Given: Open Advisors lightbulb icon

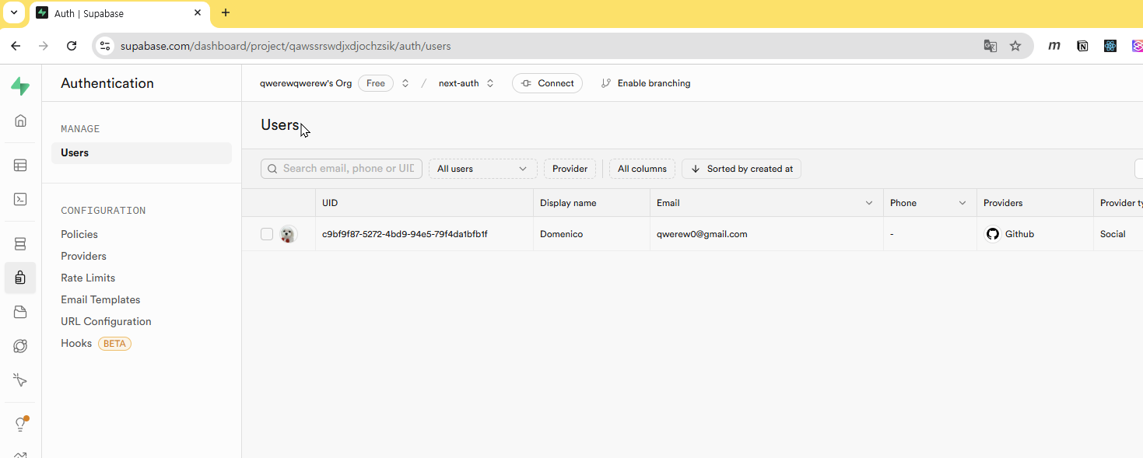Looking at the screenshot, I should coord(20,424).
